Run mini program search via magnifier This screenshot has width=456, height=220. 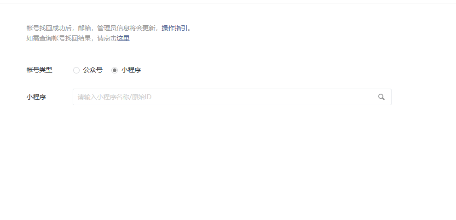[381, 97]
